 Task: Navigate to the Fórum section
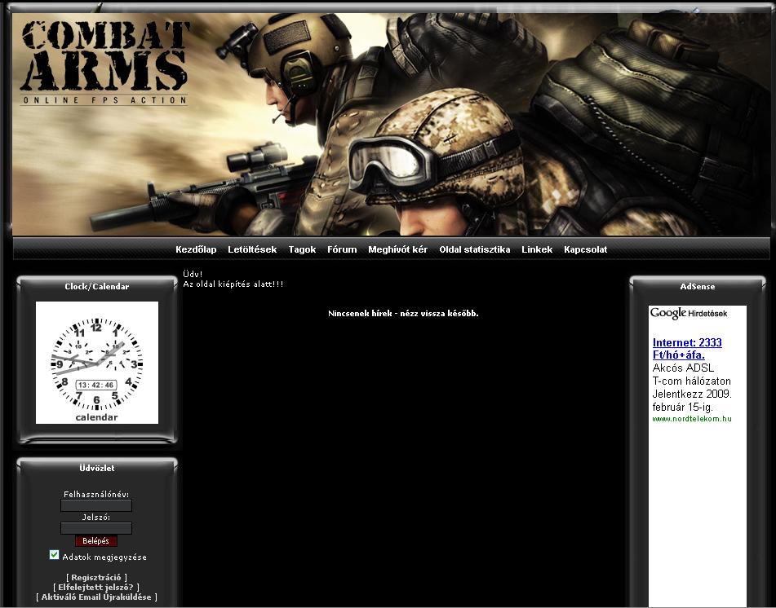point(342,249)
